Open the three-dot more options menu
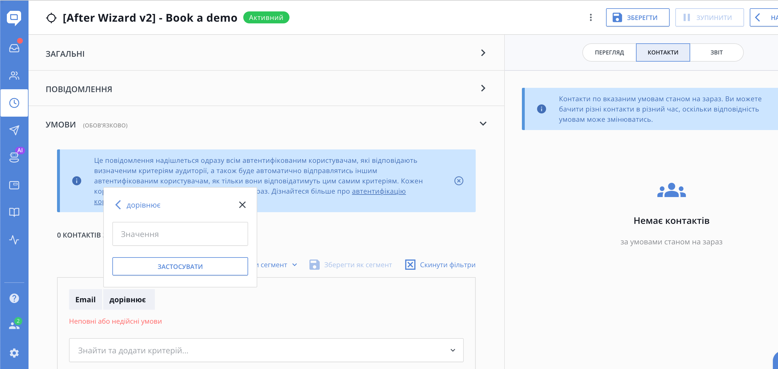 click(590, 17)
